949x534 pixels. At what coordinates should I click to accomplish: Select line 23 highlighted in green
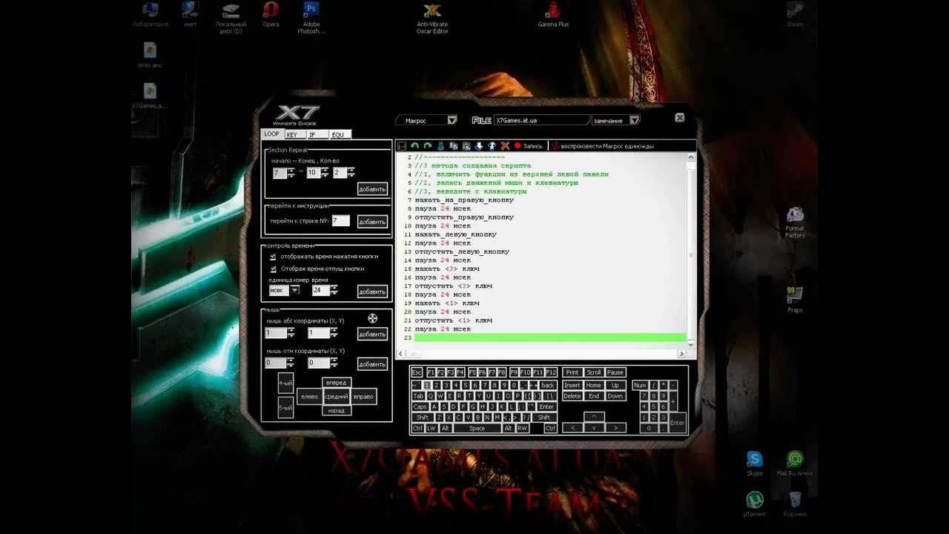[x=549, y=337]
